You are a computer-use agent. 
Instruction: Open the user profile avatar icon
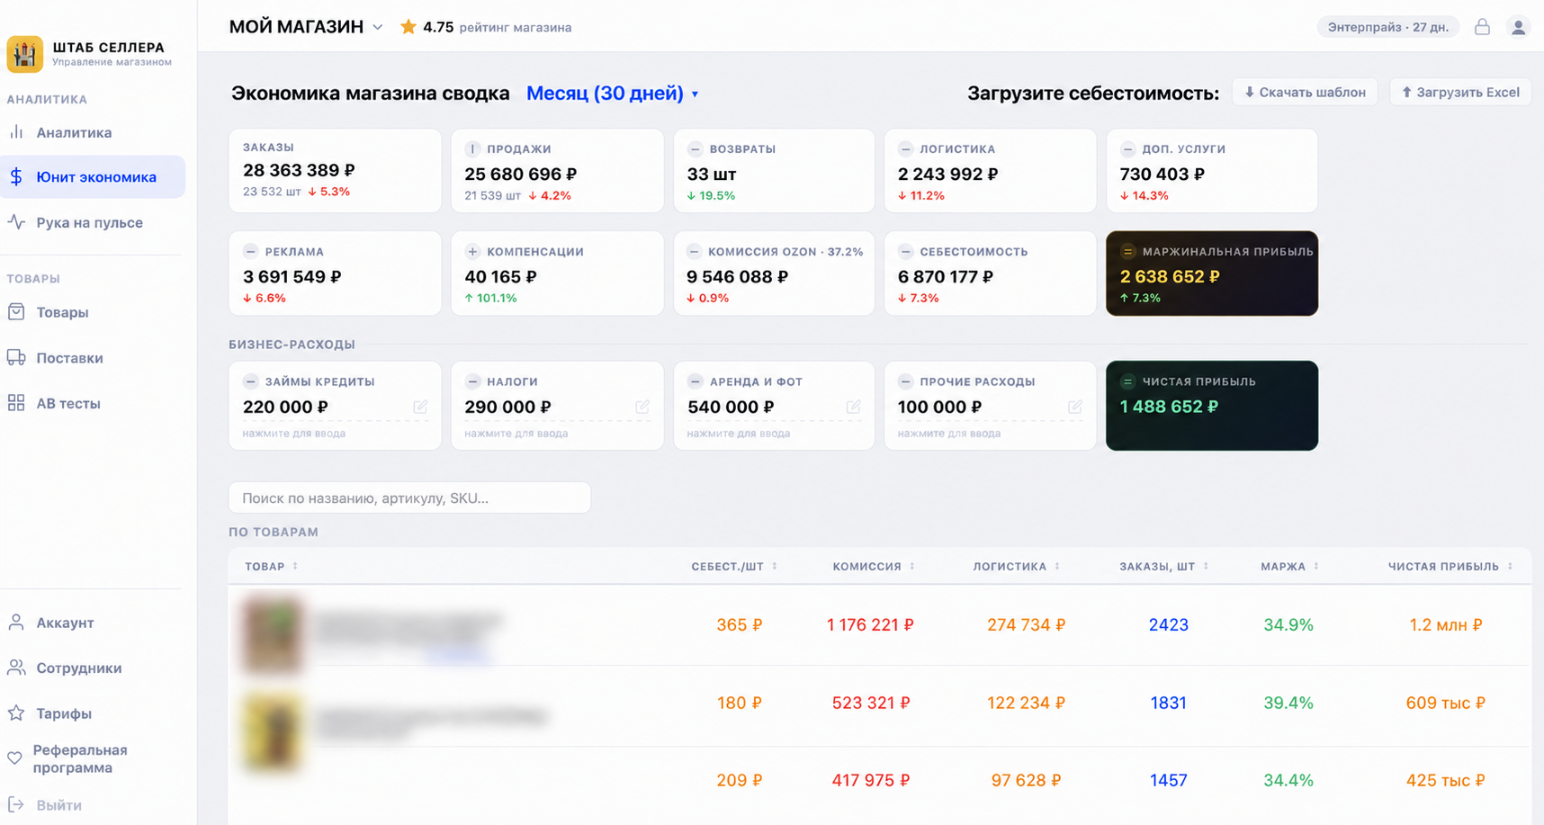click(x=1519, y=27)
